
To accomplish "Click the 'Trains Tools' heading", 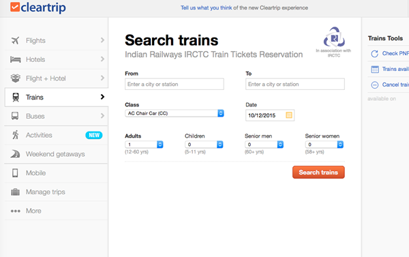I will pyautogui.click(x=385, y=38).
